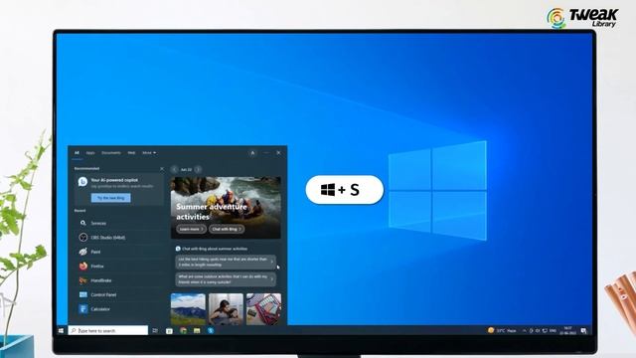Viewport: 636px width, 358px height.
Task: Open the notification center icon
Action: [x=583, y=331]
